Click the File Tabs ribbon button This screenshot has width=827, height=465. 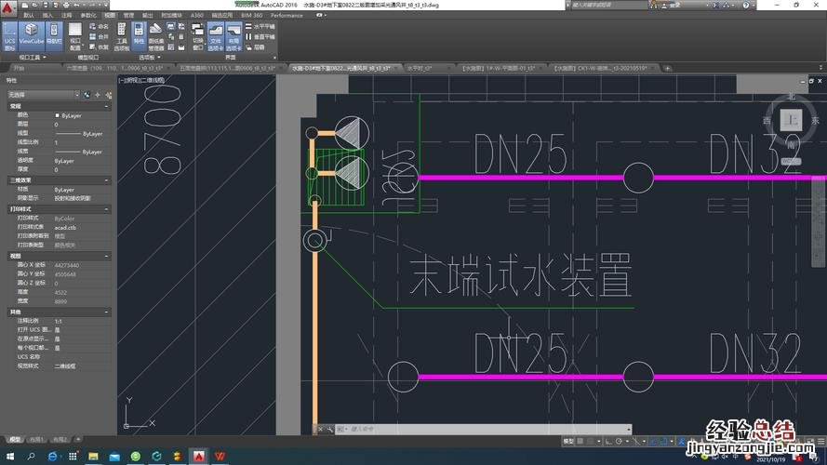point(216,35)
